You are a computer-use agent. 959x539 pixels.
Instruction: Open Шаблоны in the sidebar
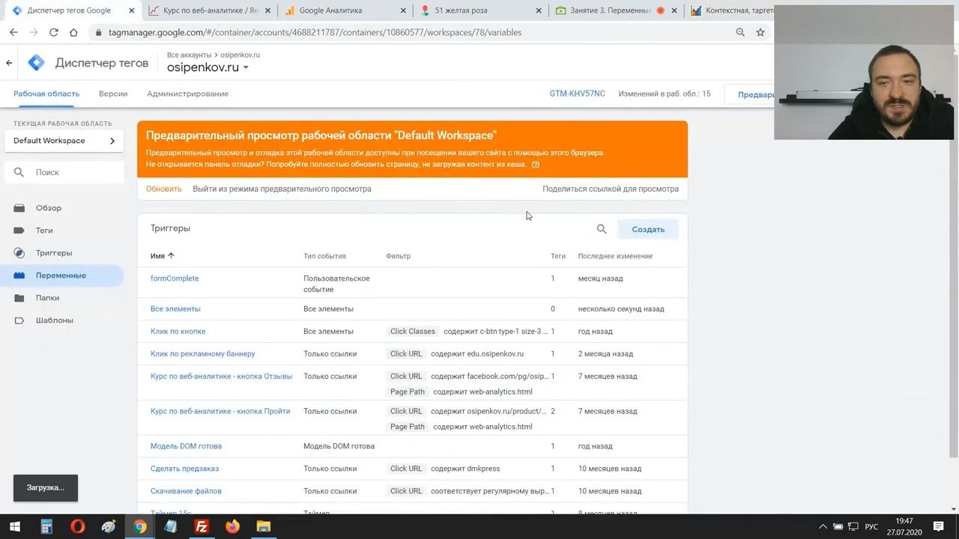pyautogui.click(x=55, y=320)
